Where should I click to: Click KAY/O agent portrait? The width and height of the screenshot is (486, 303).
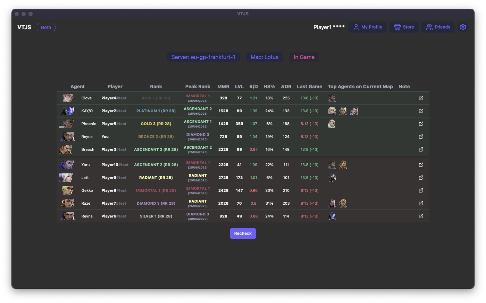67,111
